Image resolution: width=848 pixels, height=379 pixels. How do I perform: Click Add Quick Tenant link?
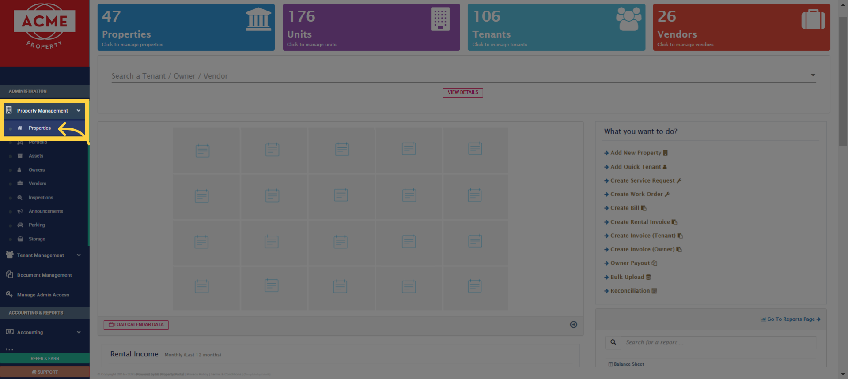tap(635, 167)
